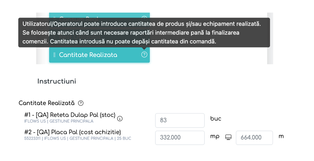Click the Cantitate Realizată section label
This screenshot has width=314, height=161.
coord(46,103)
